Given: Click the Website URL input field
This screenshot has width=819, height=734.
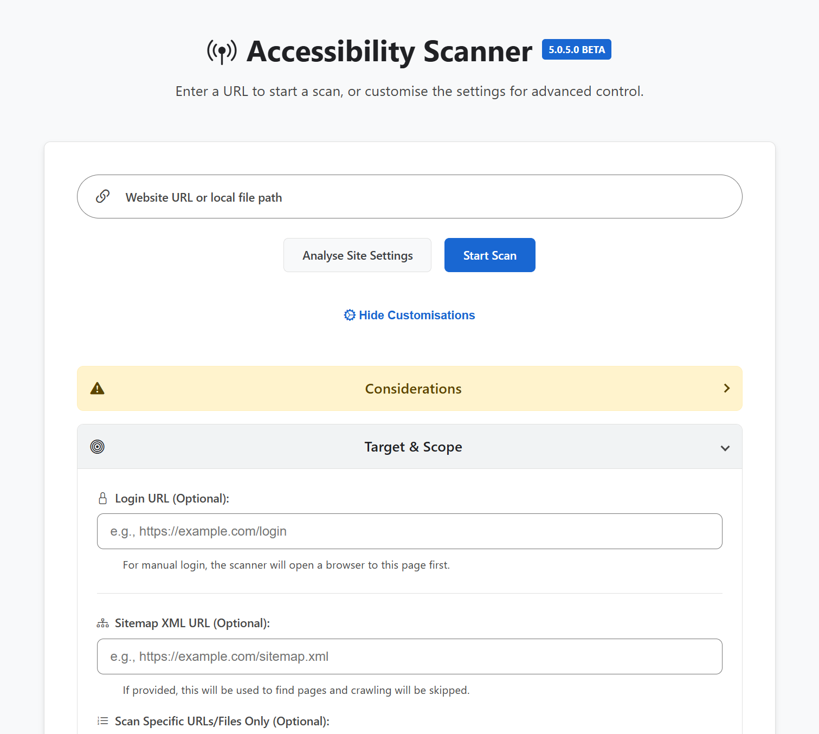Looking at the screenshot, I should (x=379, y=197).
